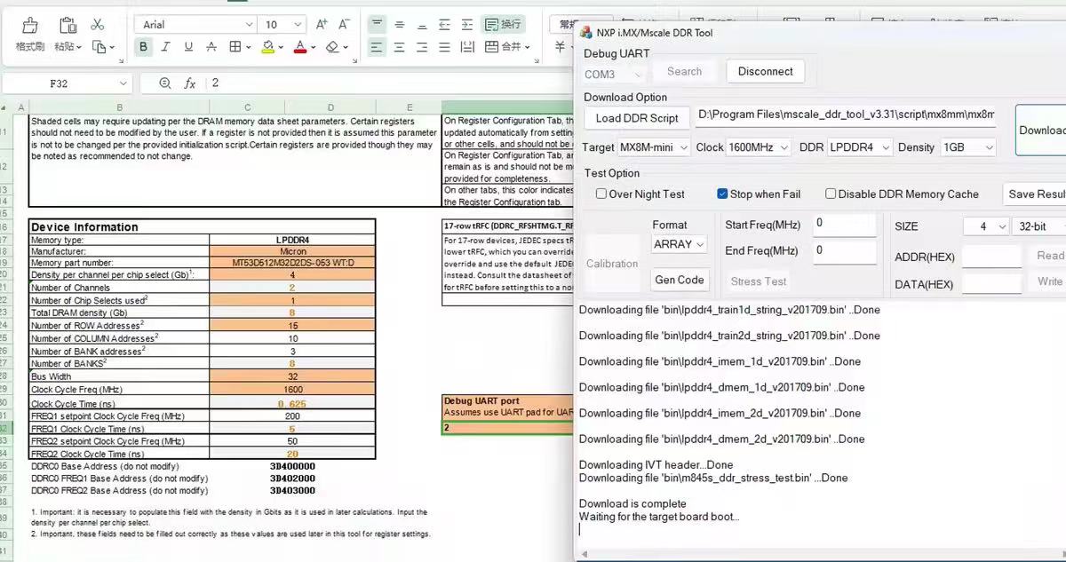This screenshot has width=1066, height=562.
Task: Center text horizontally in the cell
Action: click(400, 47)
